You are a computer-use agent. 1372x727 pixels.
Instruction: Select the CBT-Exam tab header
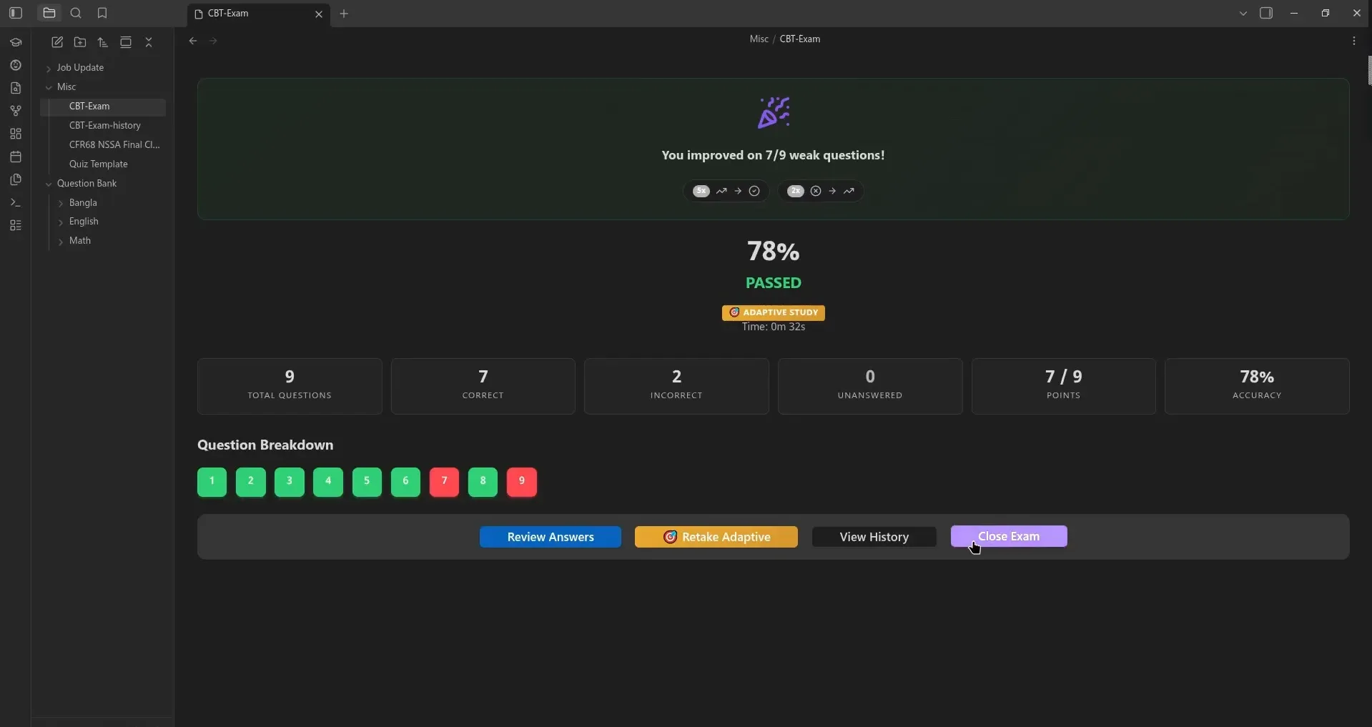259,14
